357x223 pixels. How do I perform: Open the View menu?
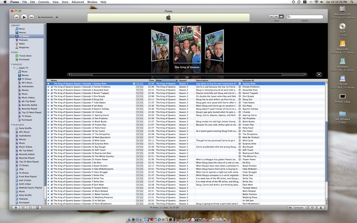click(x=55, y=2)
